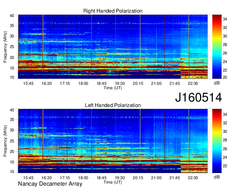Click the 21:00 tick on the bottom plot
The height and width of the screenshot is (188, 231).
156,178
